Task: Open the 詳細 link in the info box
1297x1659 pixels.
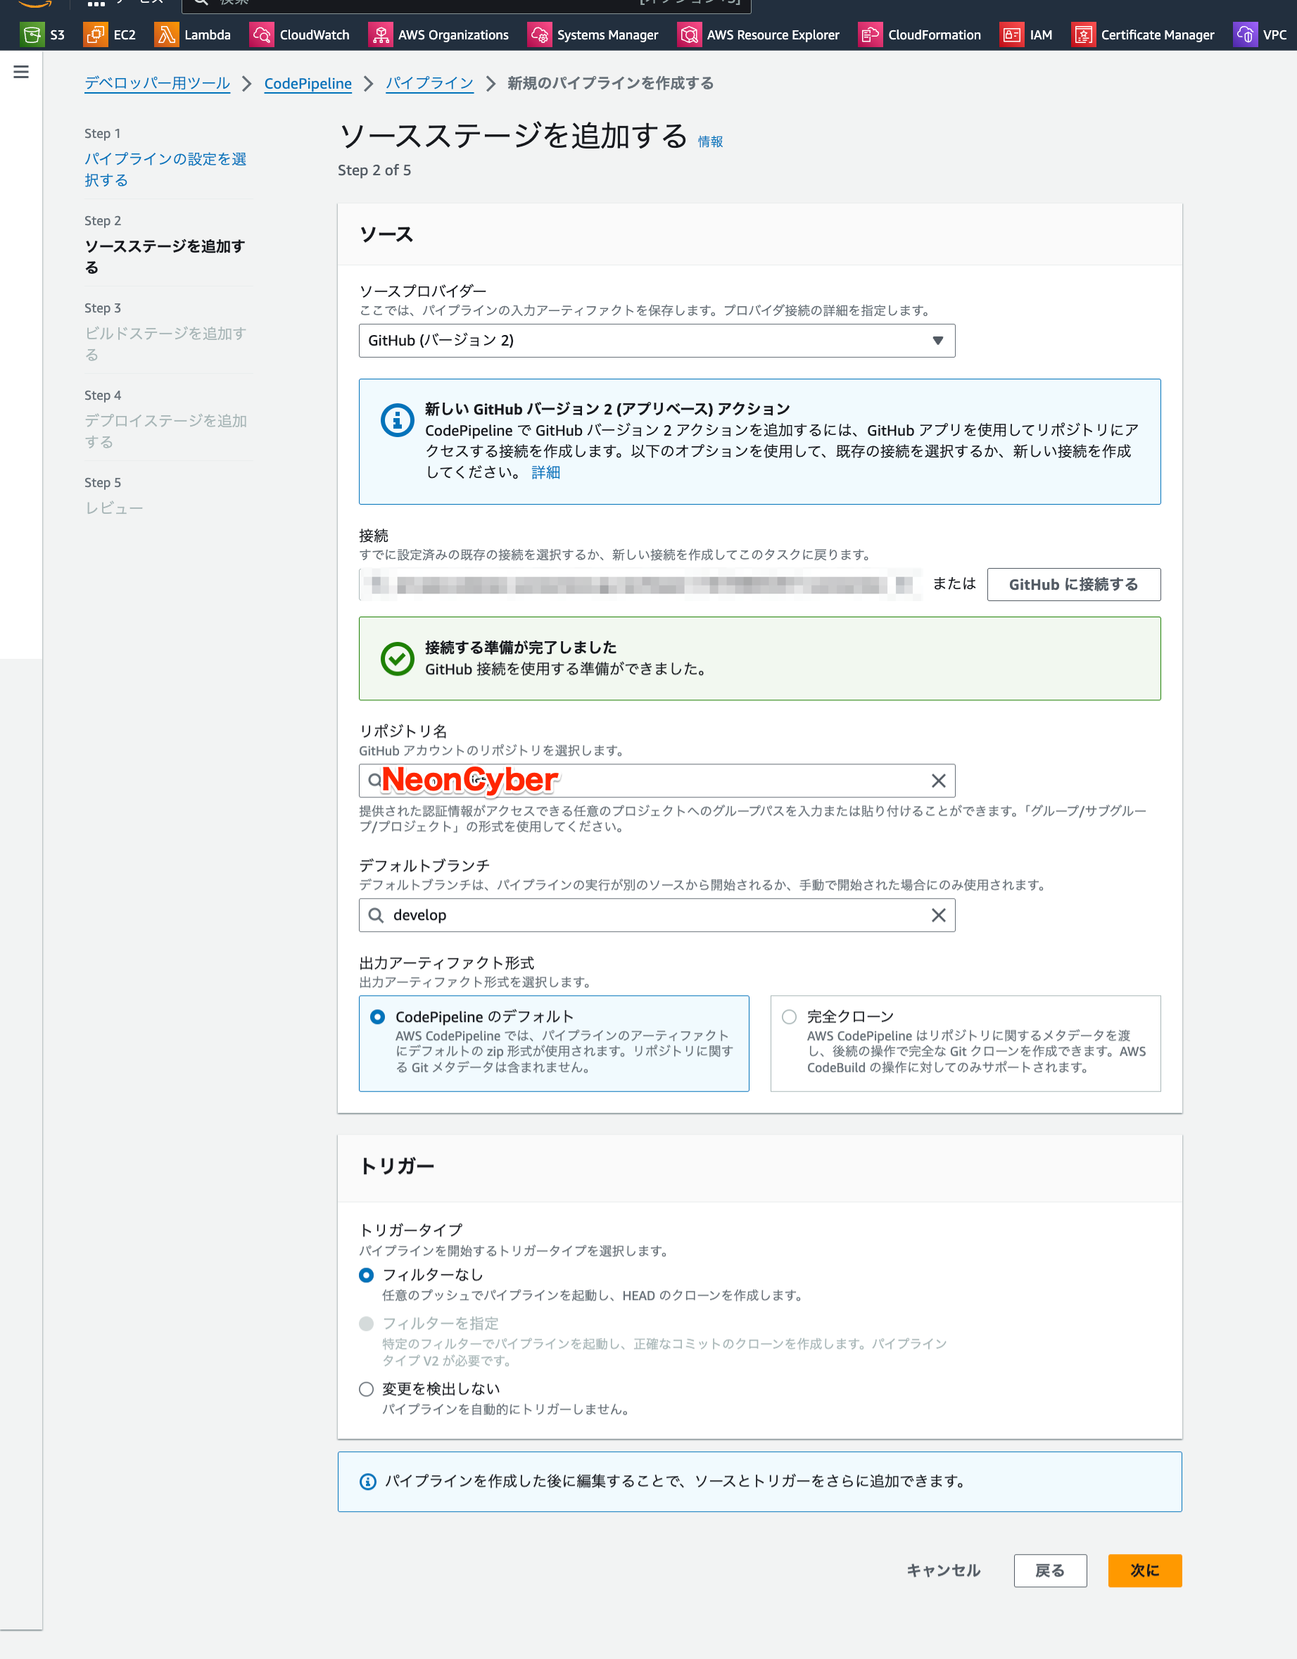Action: (545, 472)
